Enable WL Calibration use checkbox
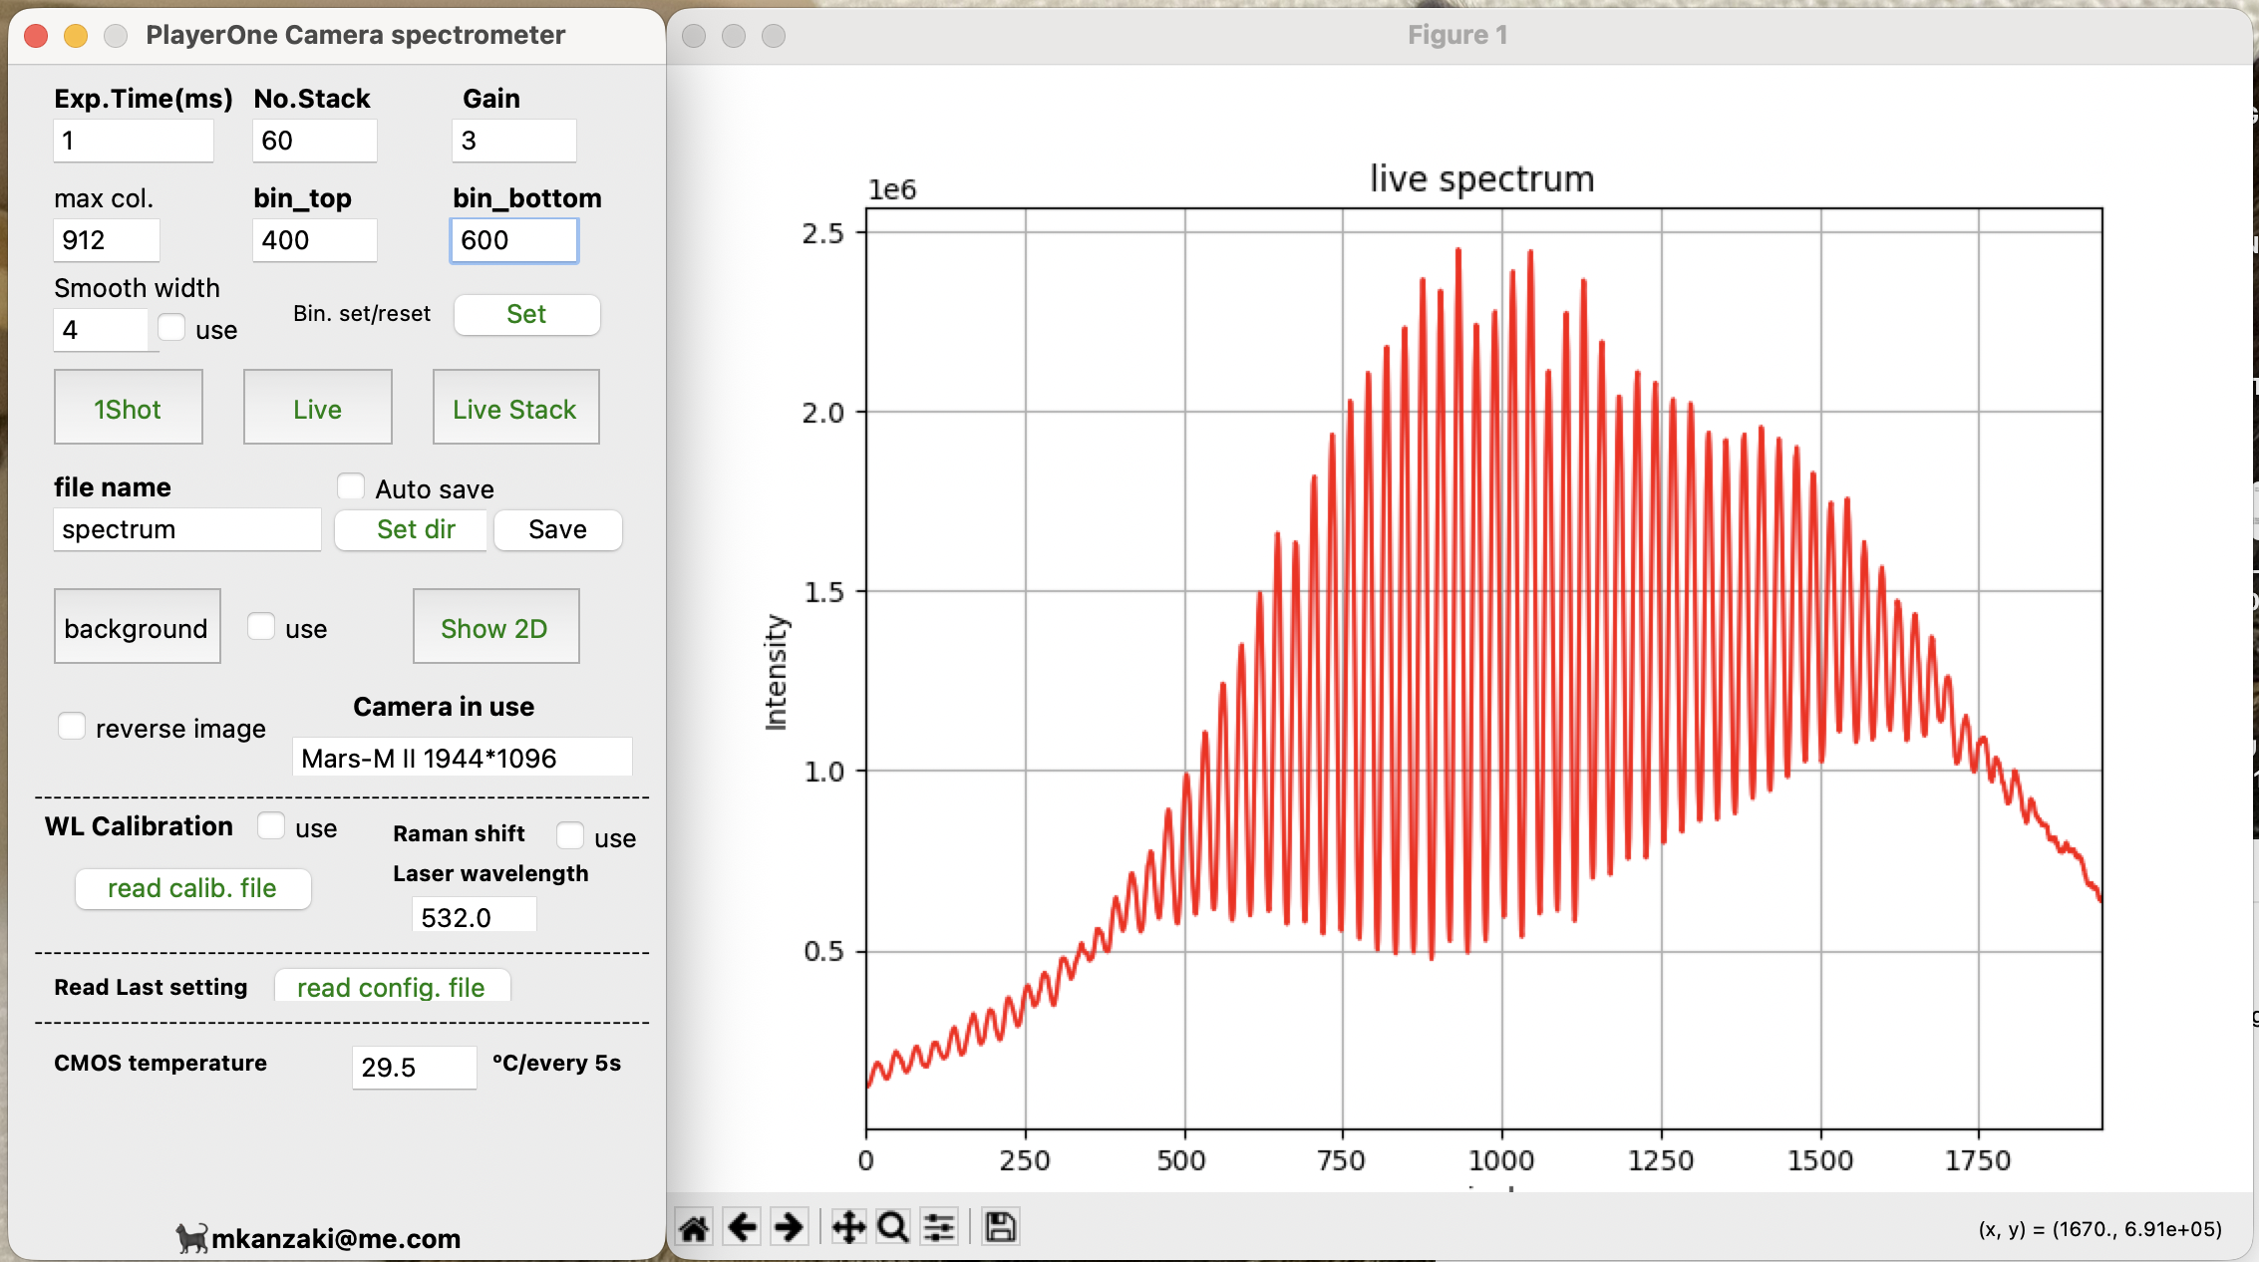The image size is (2259, 1262). (x=271, y=826)
